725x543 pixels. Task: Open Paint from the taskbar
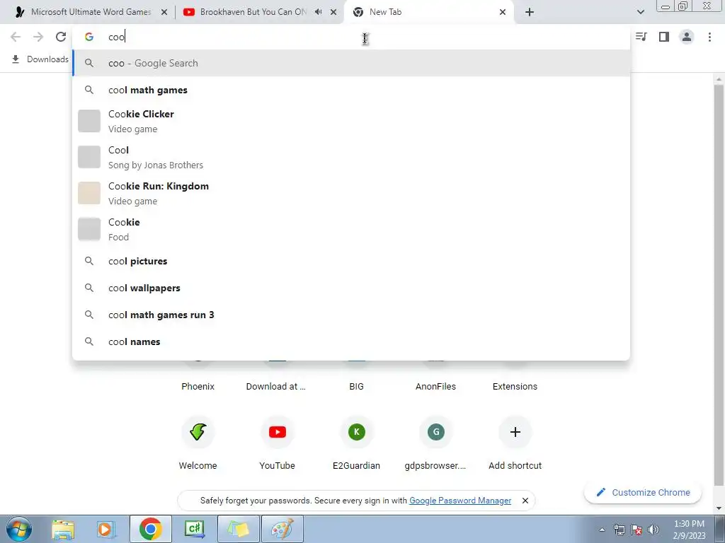[282, 529]
